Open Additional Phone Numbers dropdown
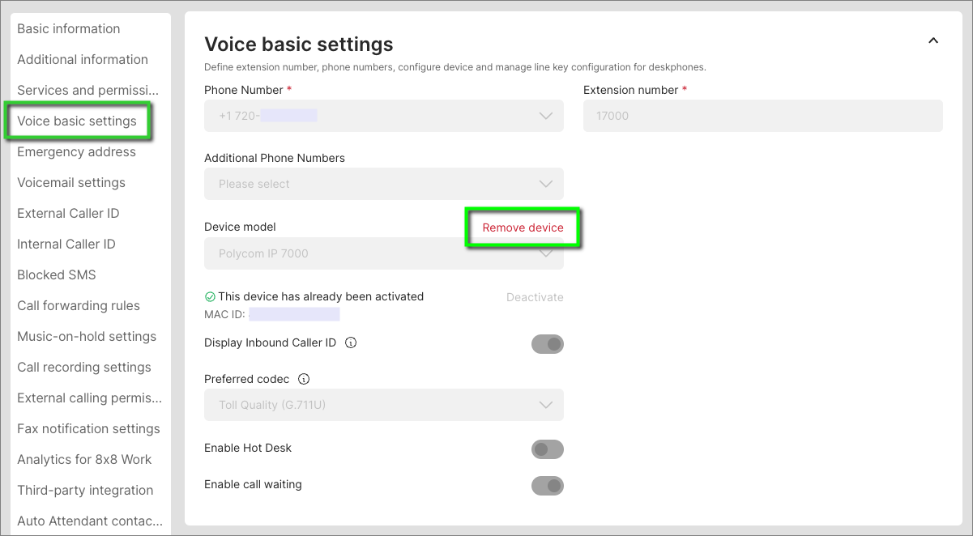 pos(384,184)
